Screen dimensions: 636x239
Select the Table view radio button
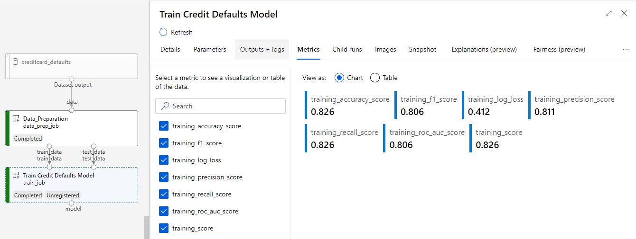(x=374, y=78)
